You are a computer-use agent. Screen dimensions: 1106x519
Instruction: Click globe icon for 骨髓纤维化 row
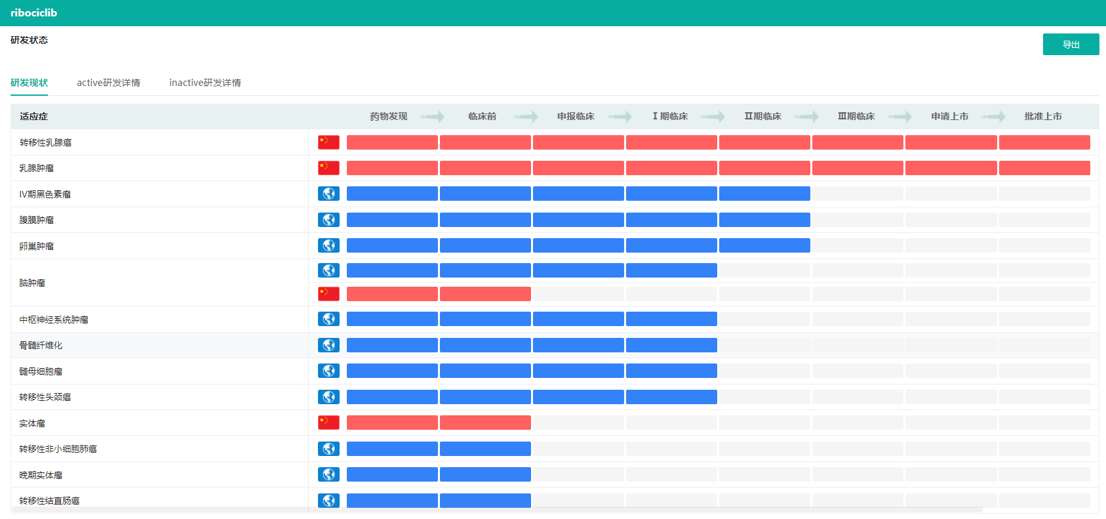328,345
